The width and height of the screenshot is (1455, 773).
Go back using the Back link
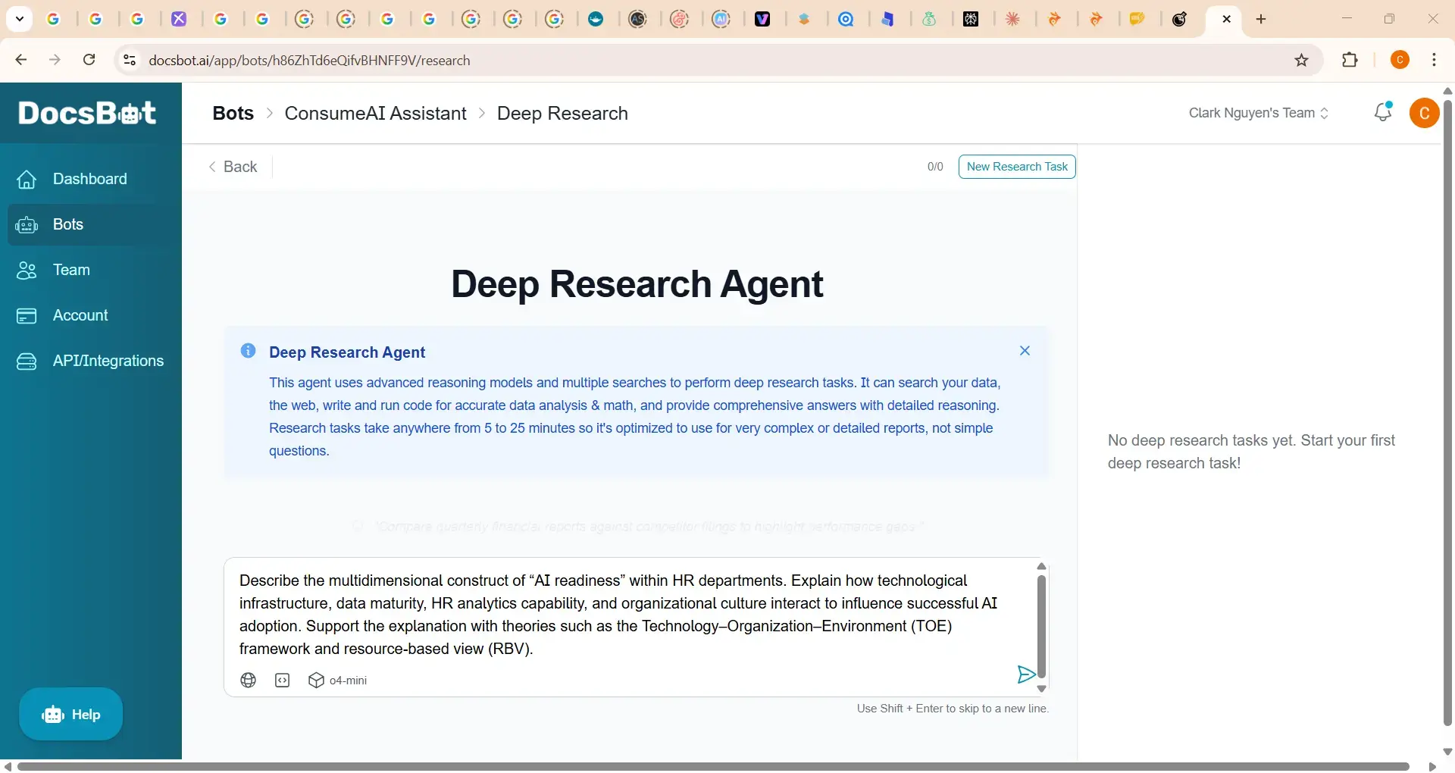pyautogui.click(x=233, y=167)
